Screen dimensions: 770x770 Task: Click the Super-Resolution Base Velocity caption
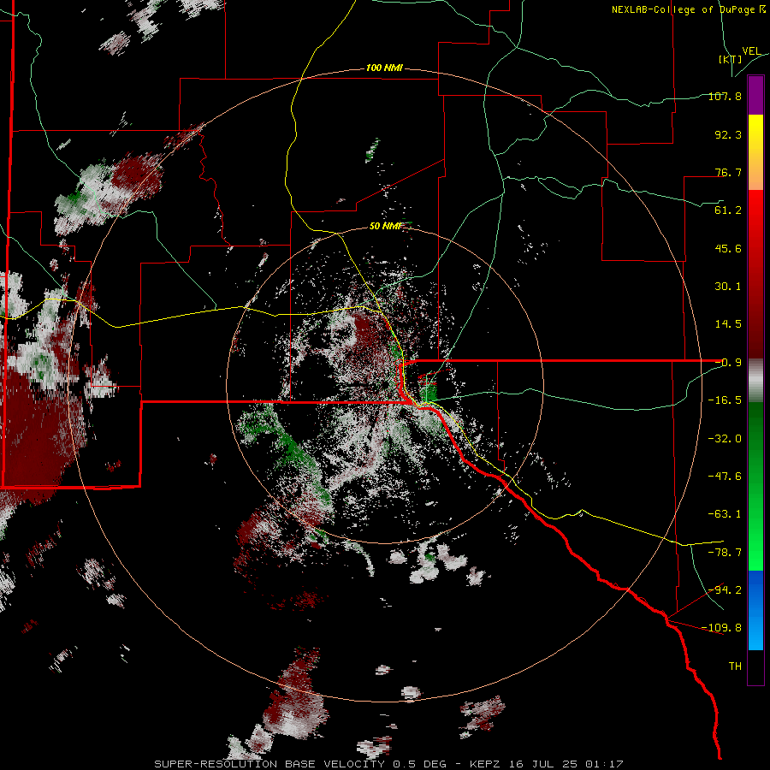389,764
